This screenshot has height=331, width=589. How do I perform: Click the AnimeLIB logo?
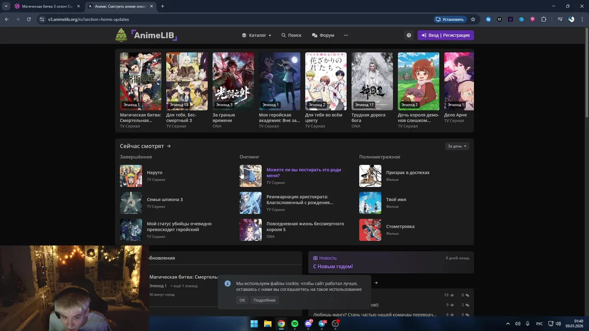pyautogui.click(x=154, y=35)
